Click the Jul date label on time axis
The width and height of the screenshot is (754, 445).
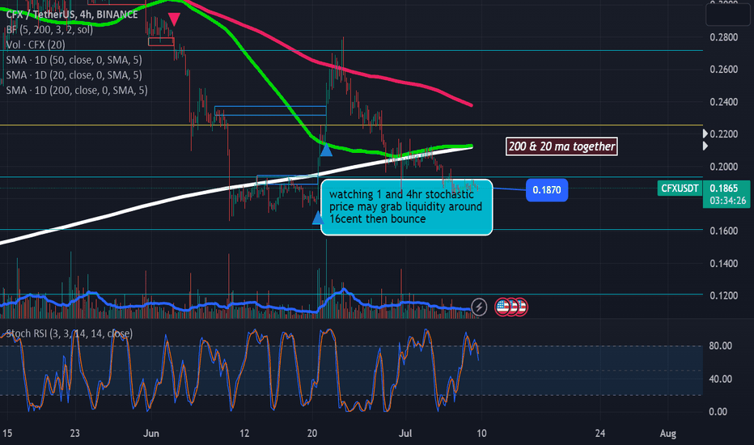[405, 434]
